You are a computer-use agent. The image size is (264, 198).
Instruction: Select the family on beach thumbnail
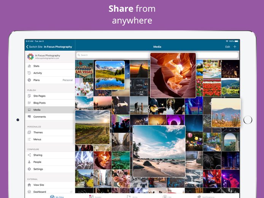pos(139,105)
